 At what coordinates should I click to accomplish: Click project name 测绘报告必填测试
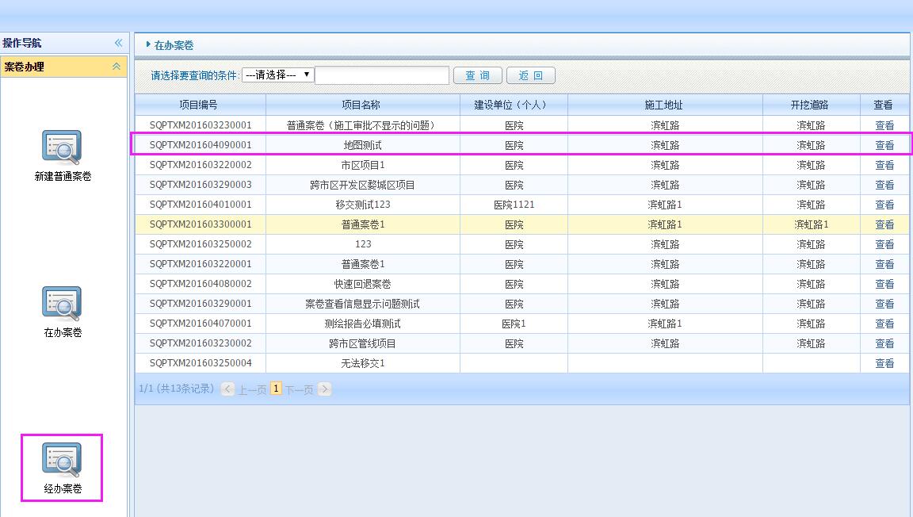[363, 324]
